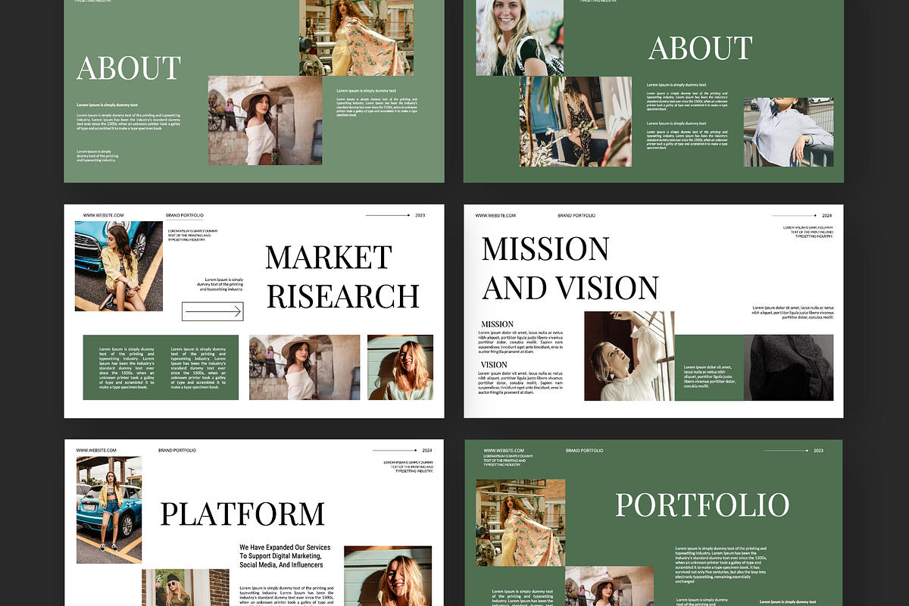Click WWW.WEBSITE.COM on Mission and Vision slide

495,215
